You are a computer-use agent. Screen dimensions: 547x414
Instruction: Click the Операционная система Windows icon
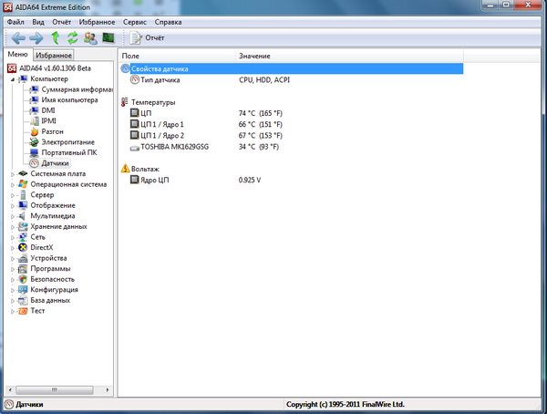coord(23,184)
